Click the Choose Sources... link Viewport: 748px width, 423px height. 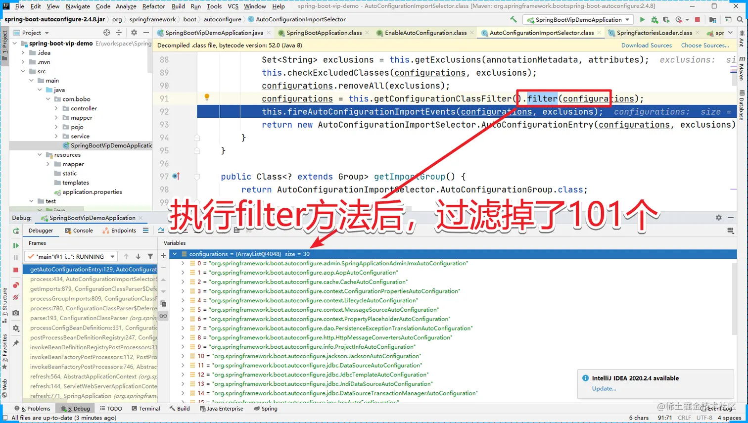pos(705,46)
